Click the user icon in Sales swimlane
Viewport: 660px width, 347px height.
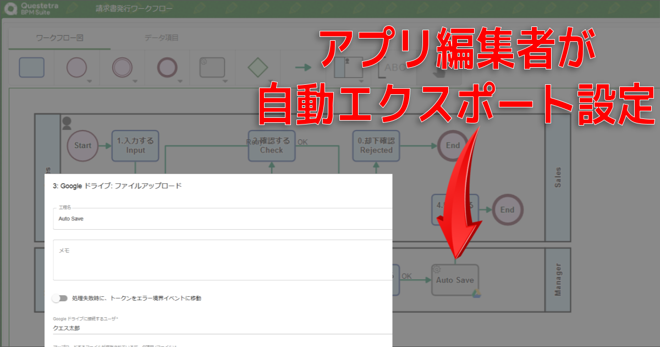coord(67,123)
